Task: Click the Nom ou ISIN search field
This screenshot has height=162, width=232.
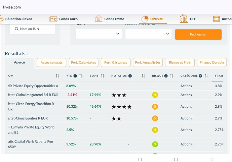Action: [x=32, y=29]
